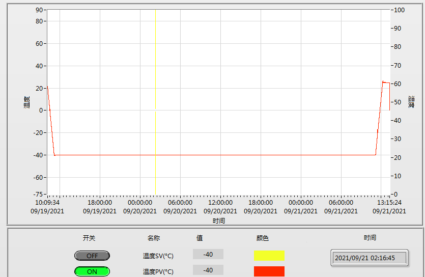Click the timestamp field 2021/09/21 02:16:45

click(369, 258)
